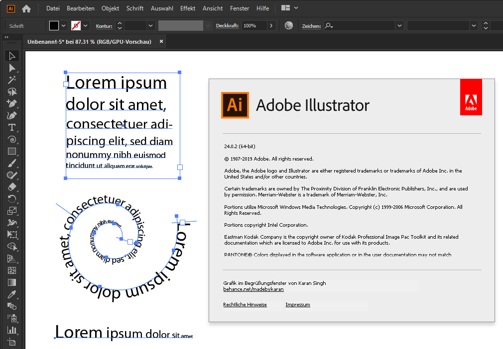Image resolution: width=503 pixels, height=349 pixels.
Task: Open the Deckkraft transparency panel link
Action: tap(227, 26)
